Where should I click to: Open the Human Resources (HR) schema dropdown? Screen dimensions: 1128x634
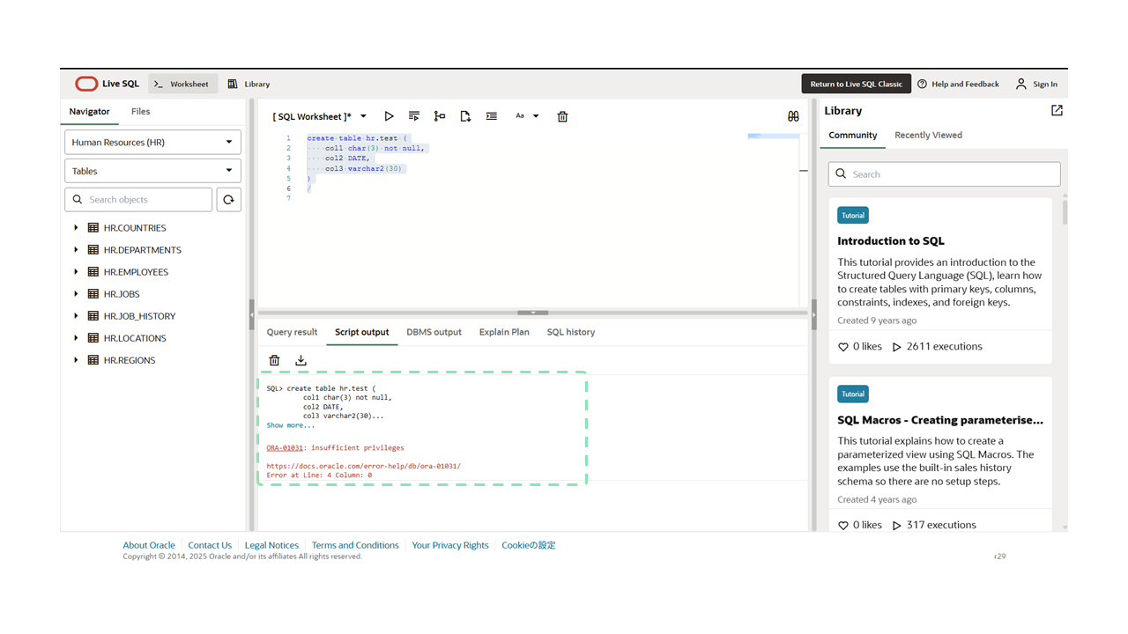tap(152, 142)
